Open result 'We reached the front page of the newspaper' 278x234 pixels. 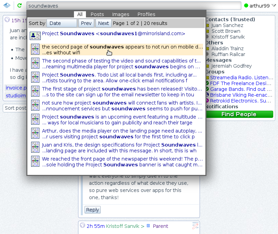pos(122,162)
